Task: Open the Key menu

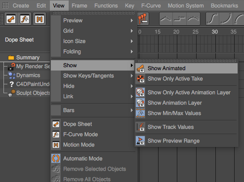Action: coord(129,6)
